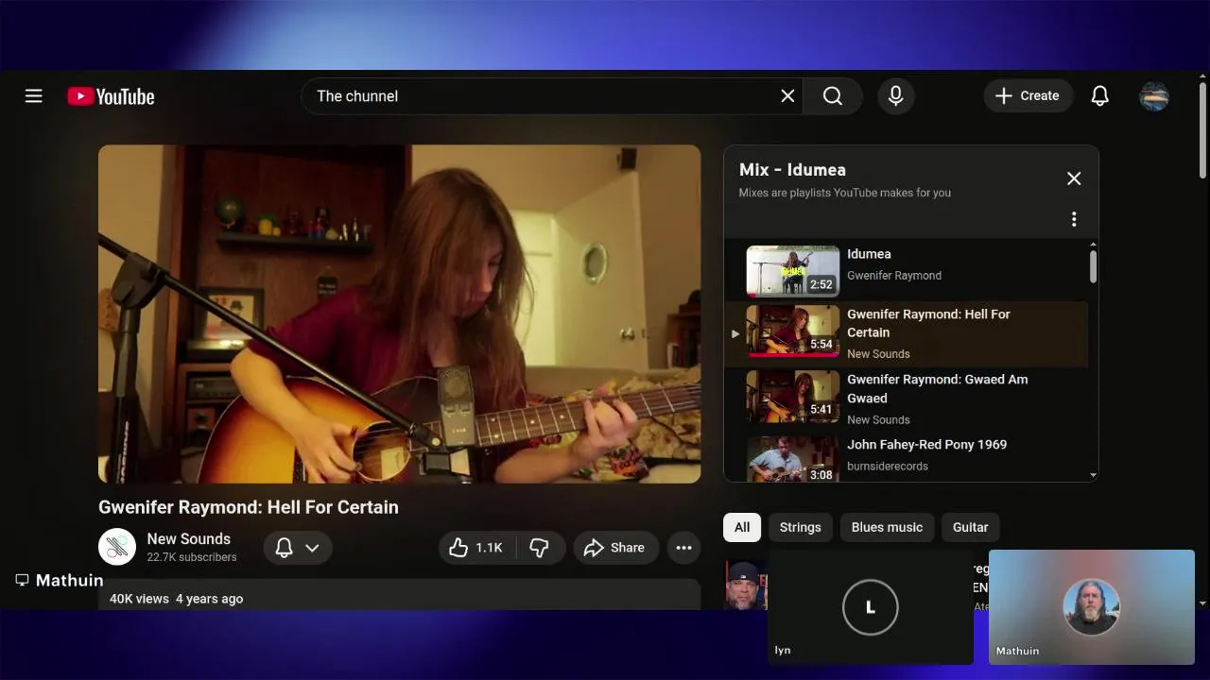1210x680 pixels.
Task: Click the main video player
Action: [x=400, y=314]
